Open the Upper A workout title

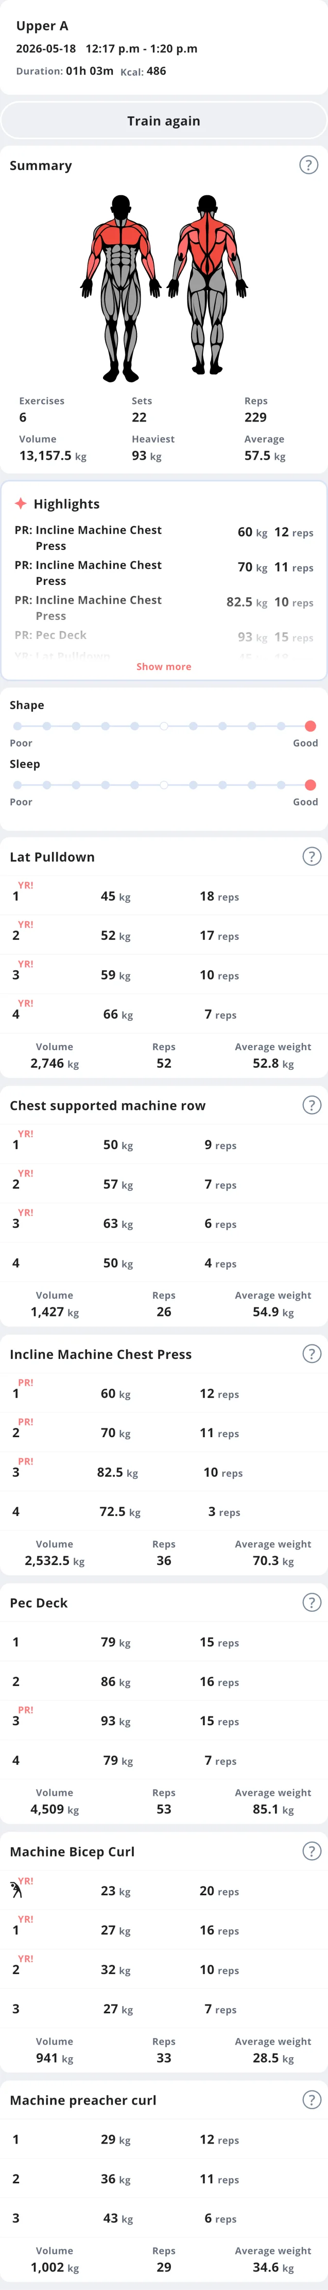point(42,26)
